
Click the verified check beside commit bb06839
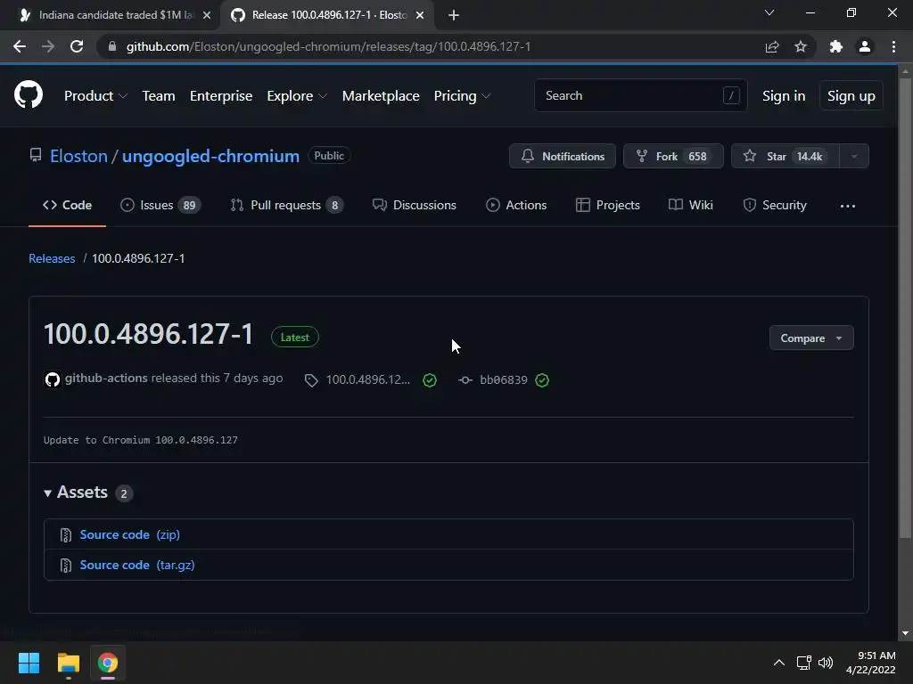pyautogui.click(x=542, y=380)
